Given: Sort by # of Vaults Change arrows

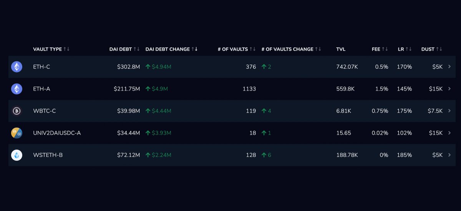Looking at the screenshot, I should [x=318, y=49].
